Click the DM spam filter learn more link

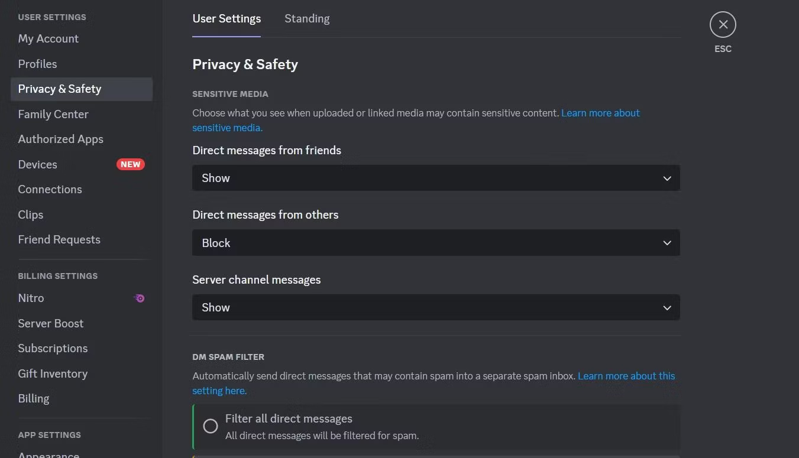click(x=626, y=375)
